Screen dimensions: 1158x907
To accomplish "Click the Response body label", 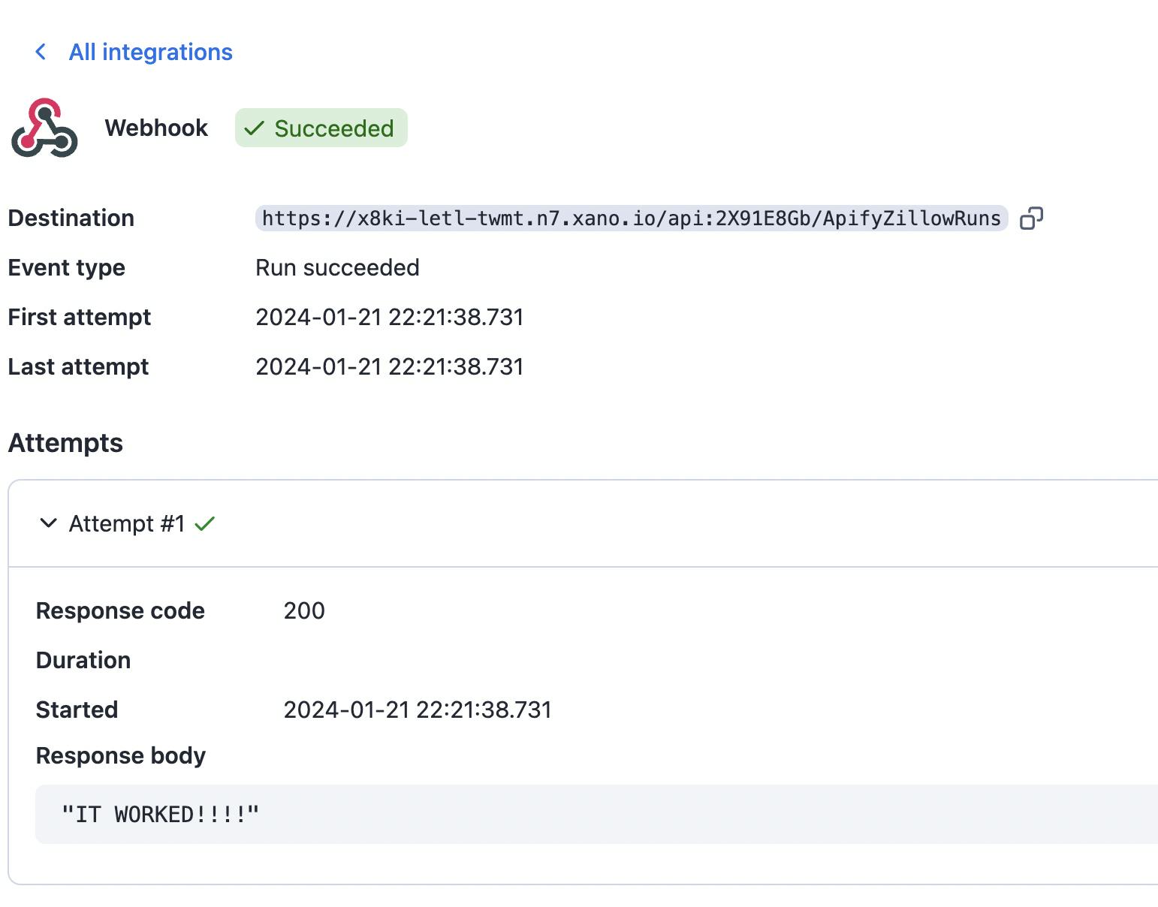I will pos(121,755).
